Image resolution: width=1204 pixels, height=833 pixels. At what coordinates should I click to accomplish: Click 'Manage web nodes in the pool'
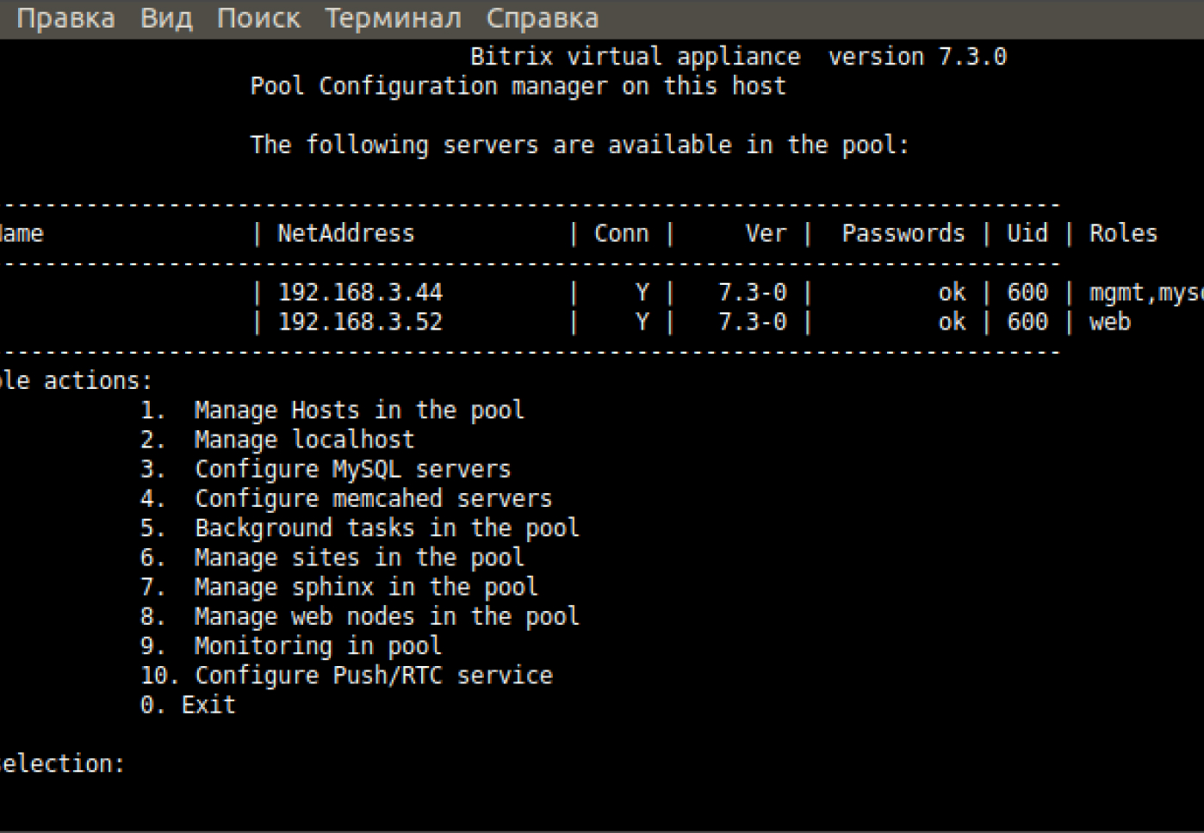coord(387,616)
